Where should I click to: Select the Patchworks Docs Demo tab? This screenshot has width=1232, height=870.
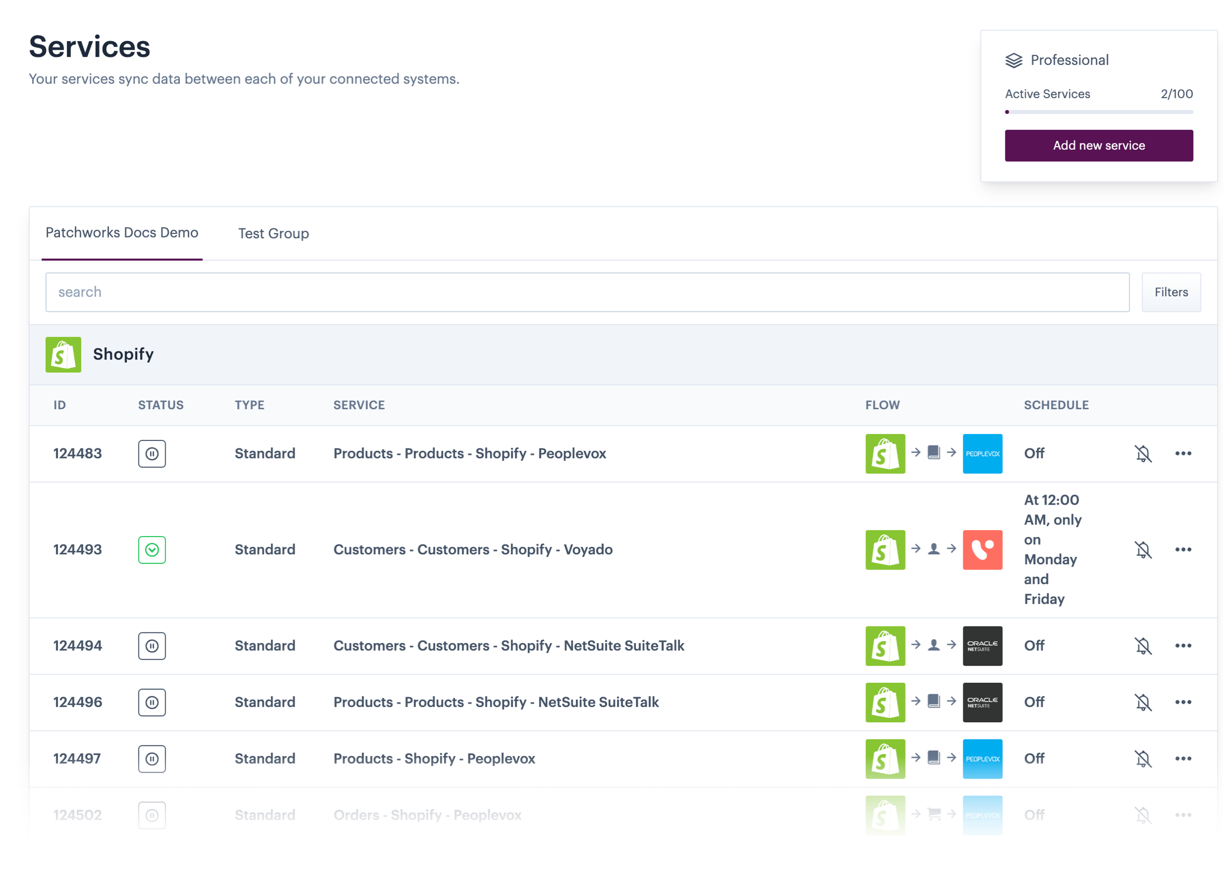tap(122, 233)
